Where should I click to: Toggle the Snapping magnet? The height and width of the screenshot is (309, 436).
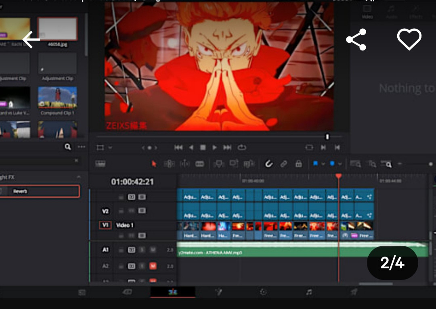pos(268,164)
